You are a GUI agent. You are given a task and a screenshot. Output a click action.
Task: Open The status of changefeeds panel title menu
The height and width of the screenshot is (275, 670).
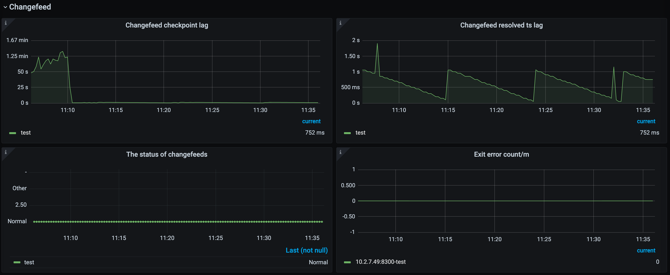click(x=167, y=154)
